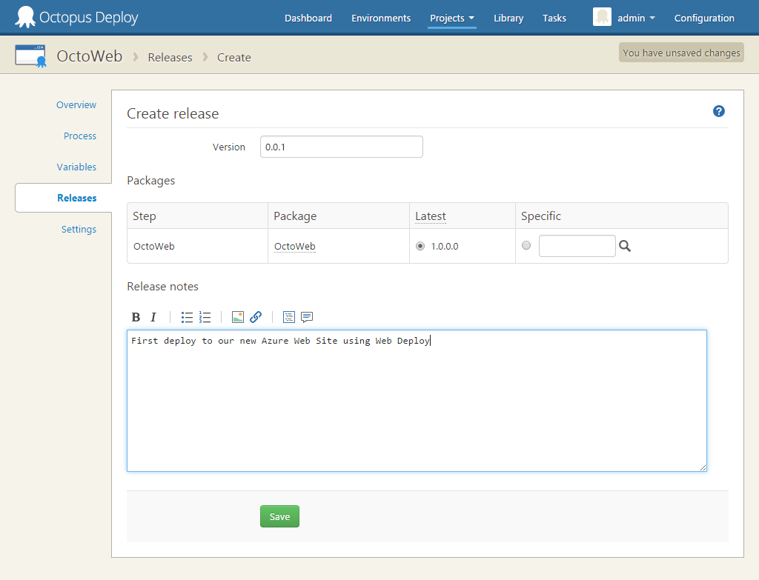Screen dimensions: 759x580
Task: Open the OctoWeb package link
Action: click(295, 246)
